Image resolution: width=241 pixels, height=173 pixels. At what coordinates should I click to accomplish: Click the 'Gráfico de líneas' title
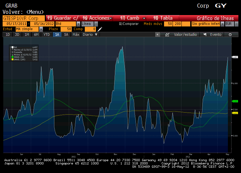coord(215,18)
